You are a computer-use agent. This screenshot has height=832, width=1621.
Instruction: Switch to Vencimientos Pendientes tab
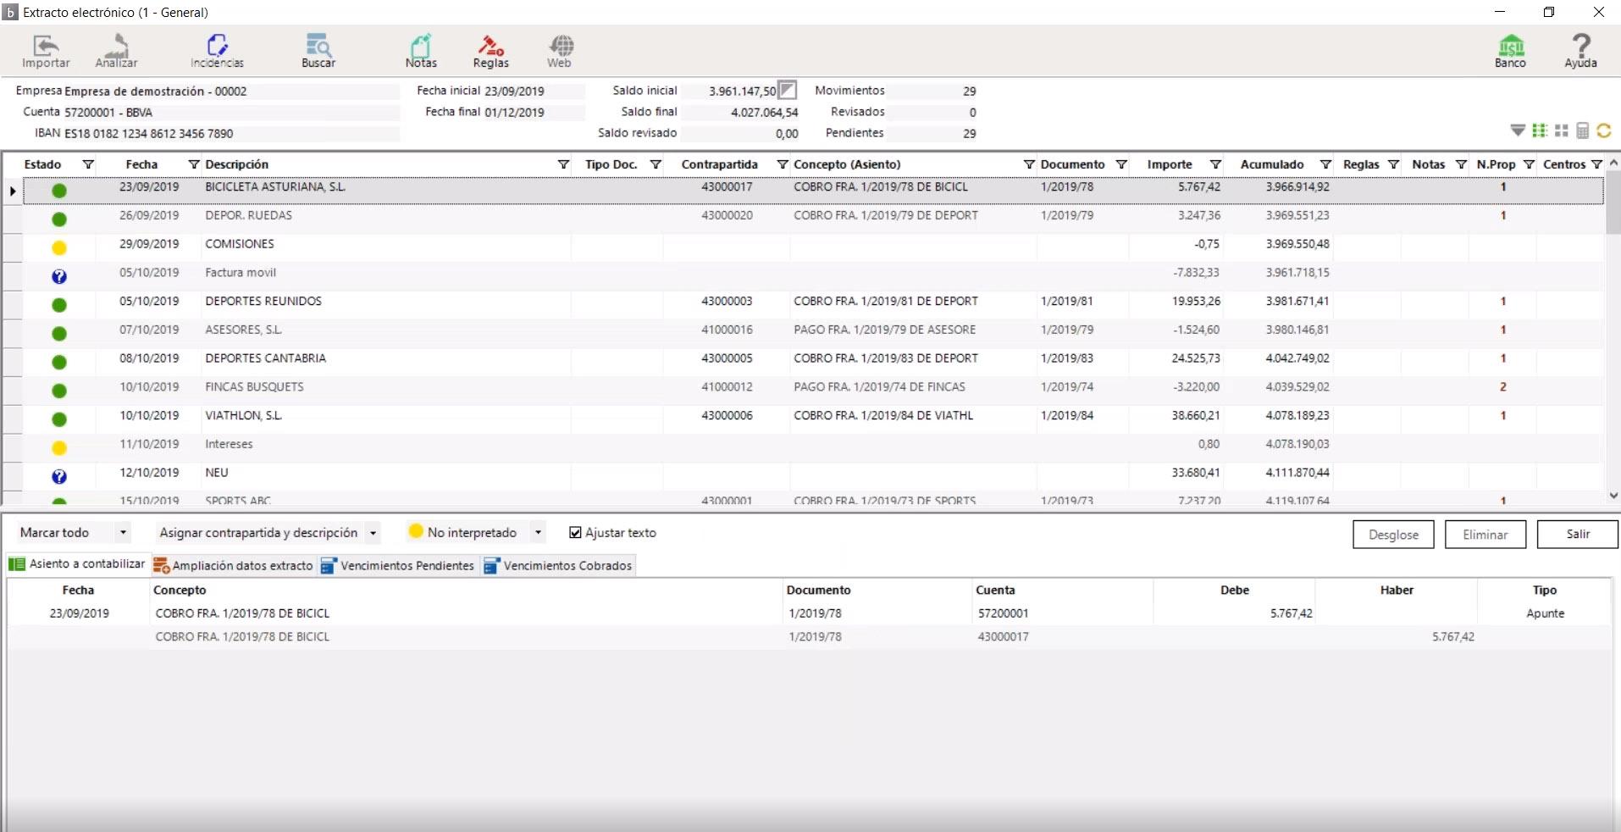click(398, 566)
